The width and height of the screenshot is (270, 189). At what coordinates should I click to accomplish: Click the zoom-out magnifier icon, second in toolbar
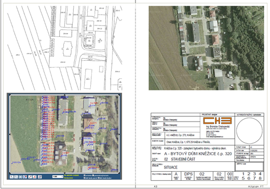[16, 177]
